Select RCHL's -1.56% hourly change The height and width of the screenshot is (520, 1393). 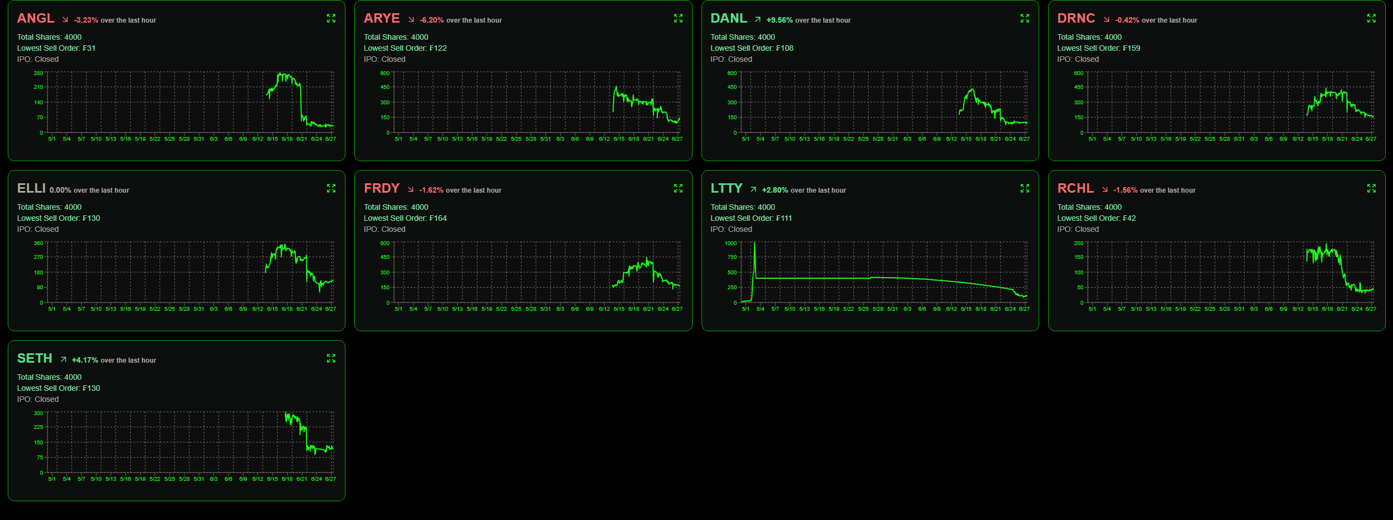click(x=1125, y=190)
